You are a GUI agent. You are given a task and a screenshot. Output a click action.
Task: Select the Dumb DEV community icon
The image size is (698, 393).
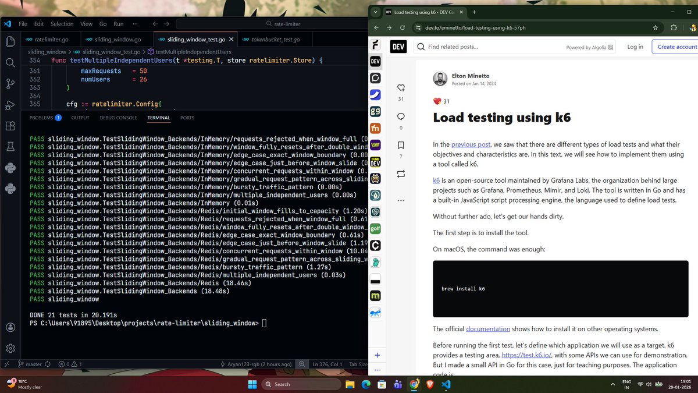click(376, 162)
